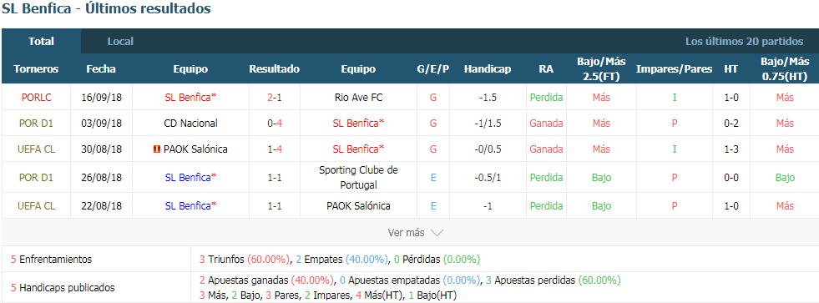The width and height of the screenshot is (819, 303).
Task: Click the Ver más text link
Action: pos(407,233)
